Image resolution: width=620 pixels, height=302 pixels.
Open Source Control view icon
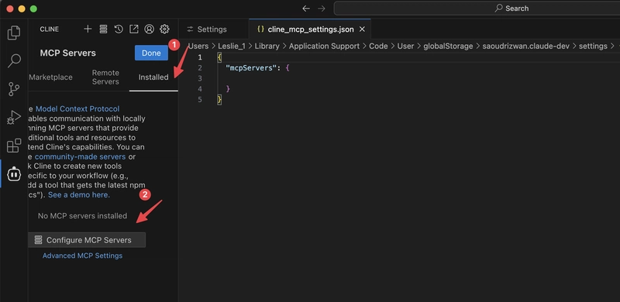pos(14,89)
